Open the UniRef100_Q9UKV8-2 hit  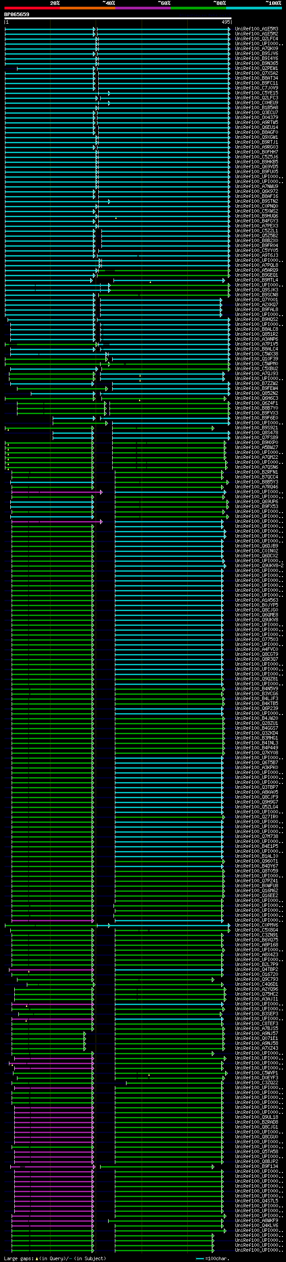coord(260,566)
